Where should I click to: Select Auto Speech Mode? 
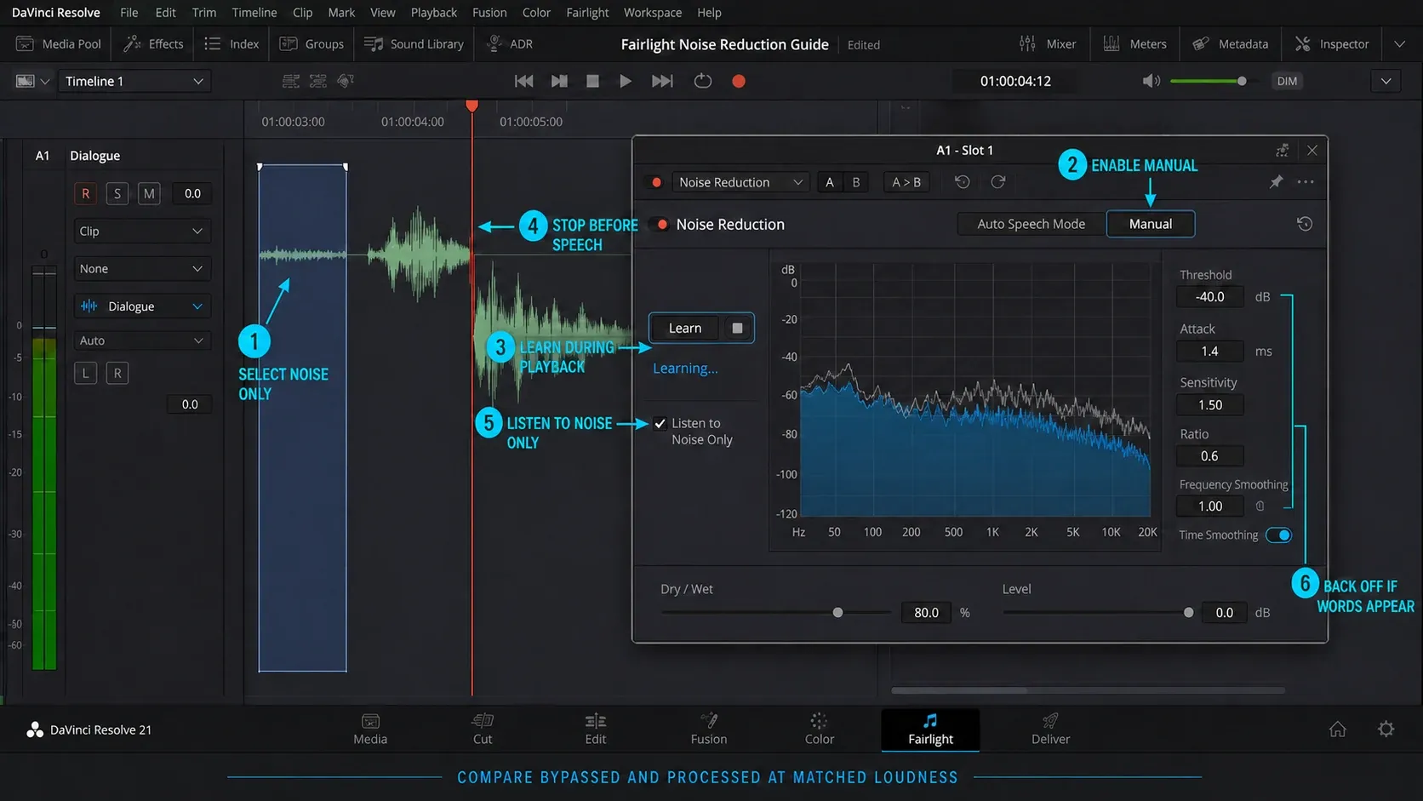(x=1031, y=224)
